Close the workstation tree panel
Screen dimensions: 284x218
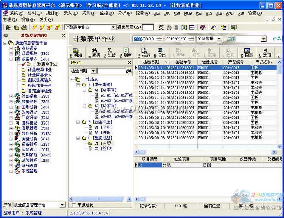click(x=130, y=62)
